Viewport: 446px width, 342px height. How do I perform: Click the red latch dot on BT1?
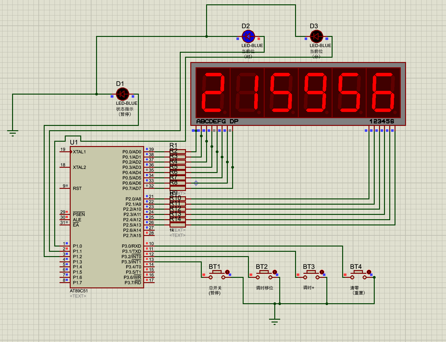pos(227,272)
